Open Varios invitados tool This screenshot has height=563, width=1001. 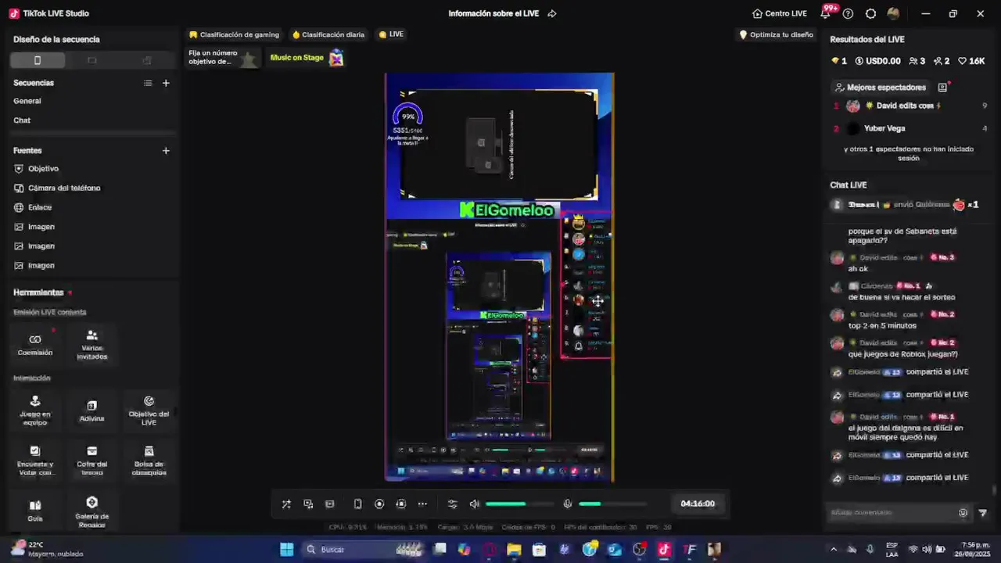pyautogui.click(x=91, y=345)
